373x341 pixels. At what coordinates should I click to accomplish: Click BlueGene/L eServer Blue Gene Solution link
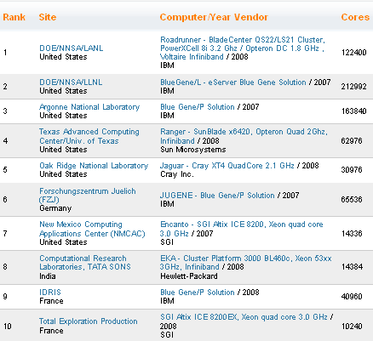pos(233,82)
